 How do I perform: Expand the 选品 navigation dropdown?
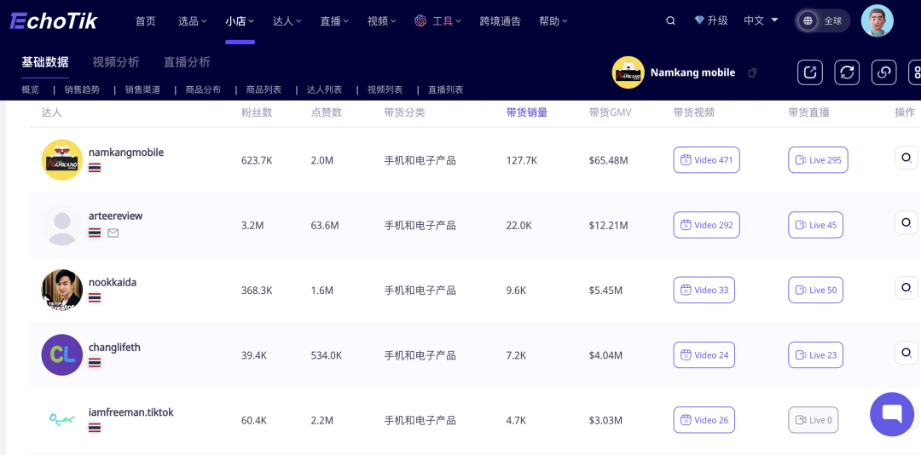[x=193, y=21]
